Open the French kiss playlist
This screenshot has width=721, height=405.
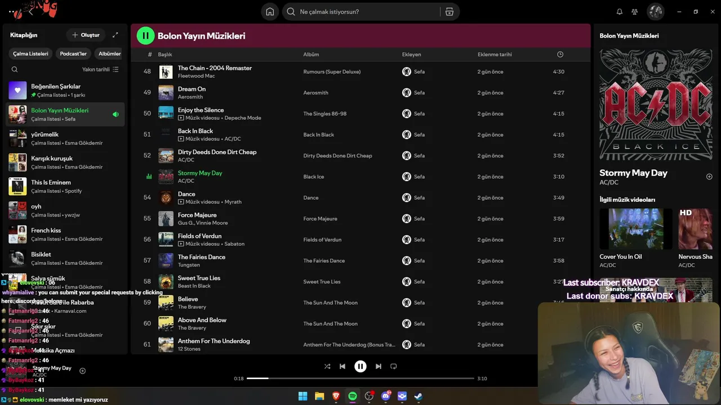[x=65, y=235]
